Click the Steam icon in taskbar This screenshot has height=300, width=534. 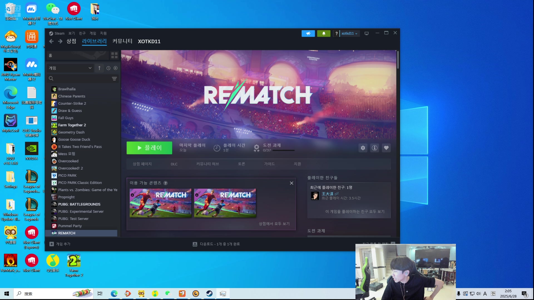[209, 294]
